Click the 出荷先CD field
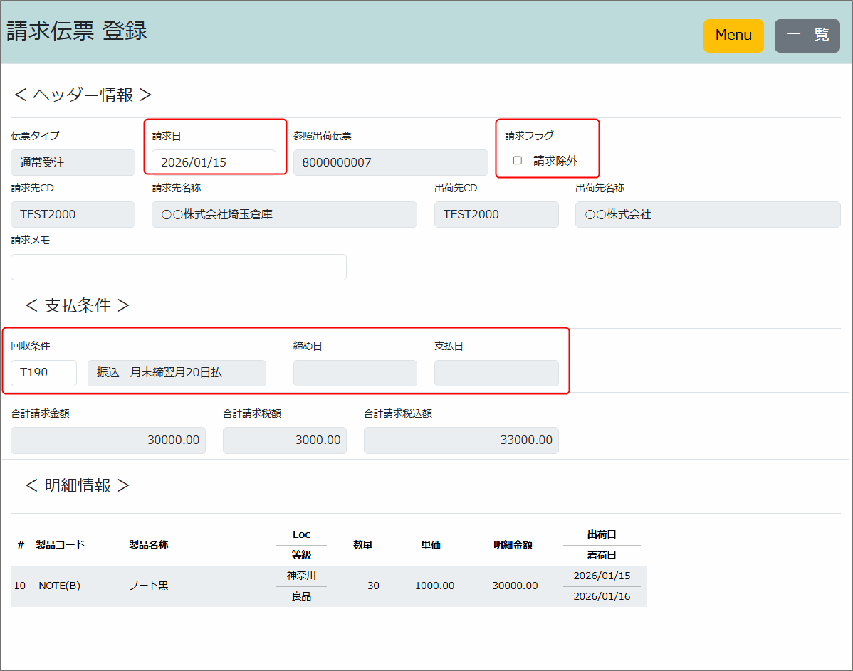 [x=496, y=214]
